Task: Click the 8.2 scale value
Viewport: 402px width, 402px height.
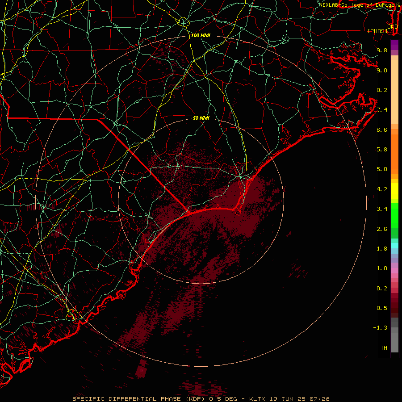Action: (382, 90)
